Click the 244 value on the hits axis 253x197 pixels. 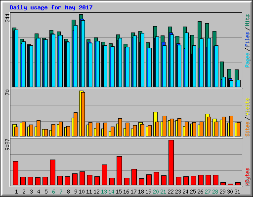click(x=7, y=18)
